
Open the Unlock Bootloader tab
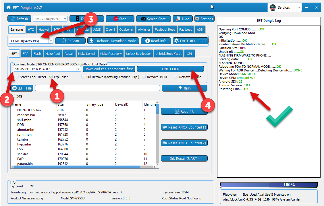[138, 54]
